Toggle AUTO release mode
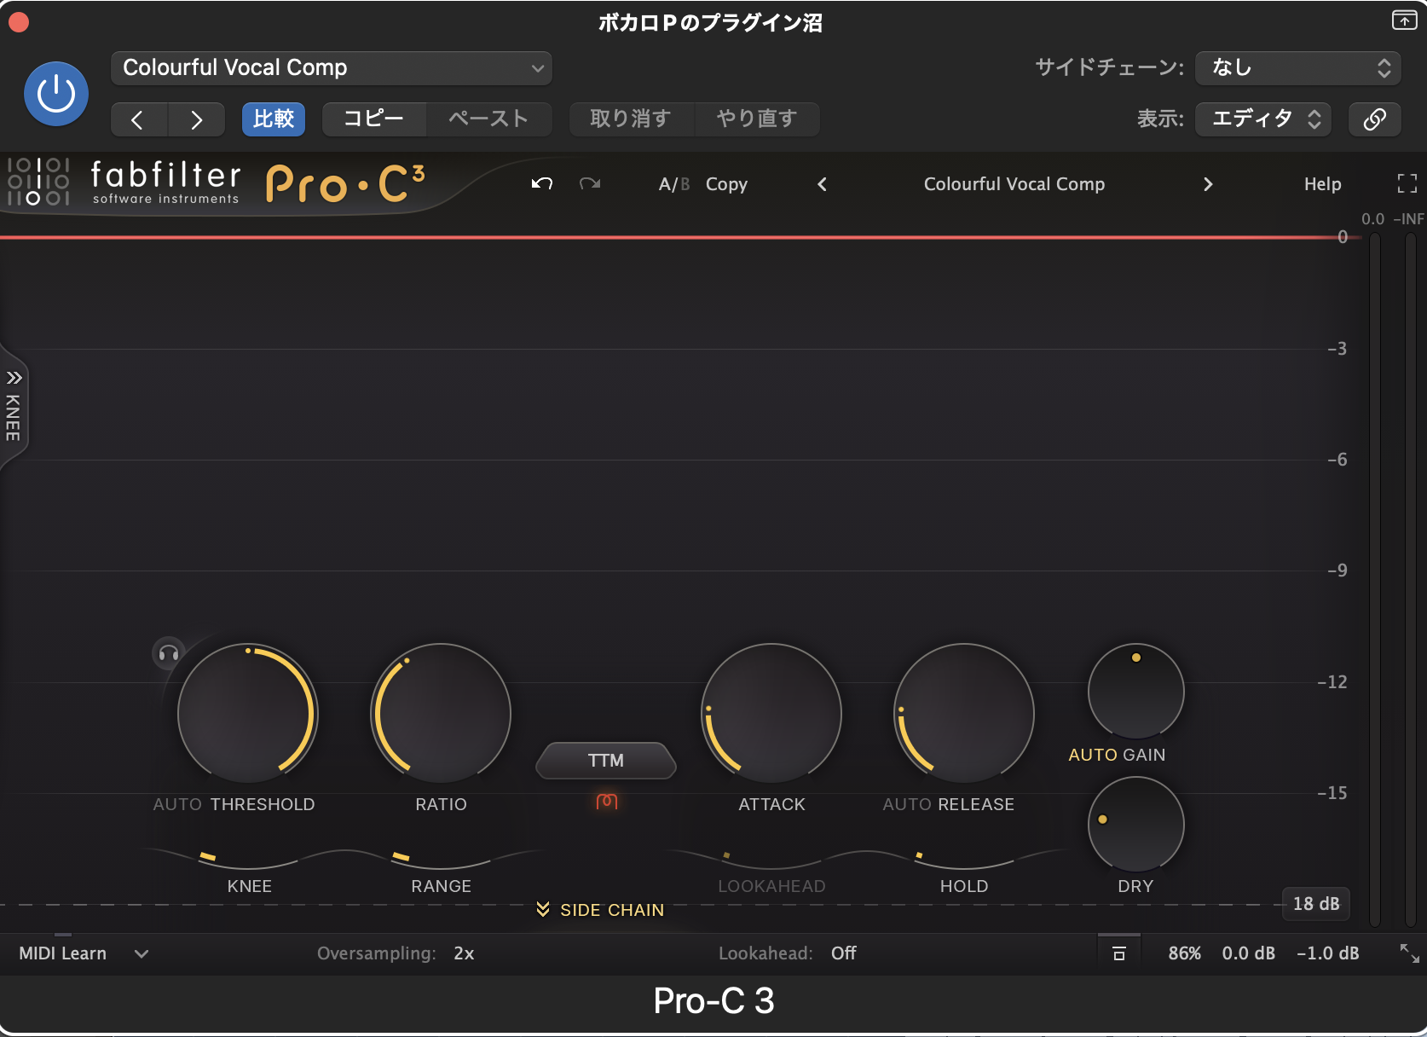Screen dimensions: 1427x1037 click(907, 804)
